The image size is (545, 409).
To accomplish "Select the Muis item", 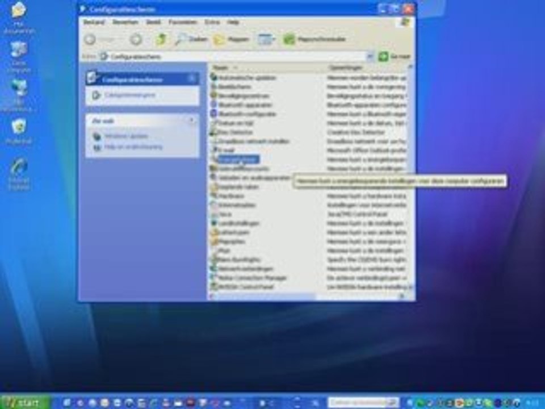I will click(x=220, y=251).
